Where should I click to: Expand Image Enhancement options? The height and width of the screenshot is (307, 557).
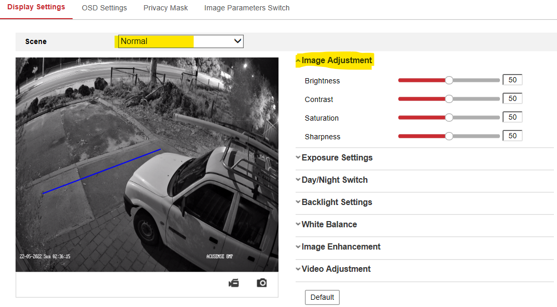pos(341,247)
